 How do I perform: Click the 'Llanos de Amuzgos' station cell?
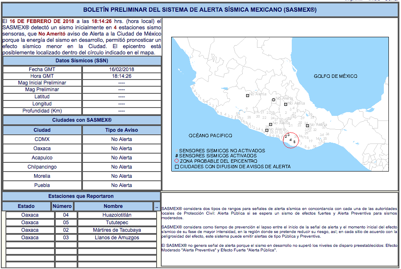pos(116,238)
